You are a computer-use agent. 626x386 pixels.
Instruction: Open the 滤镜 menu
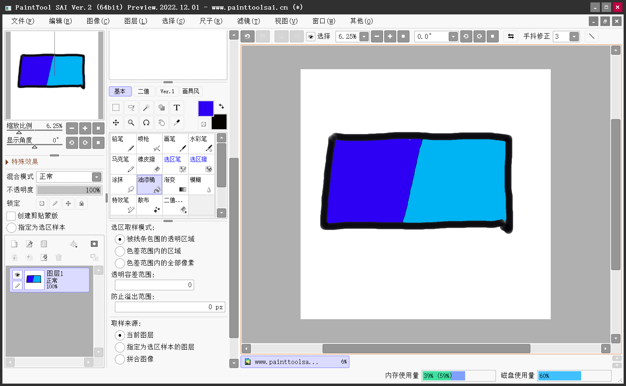(x=248, y=21)
